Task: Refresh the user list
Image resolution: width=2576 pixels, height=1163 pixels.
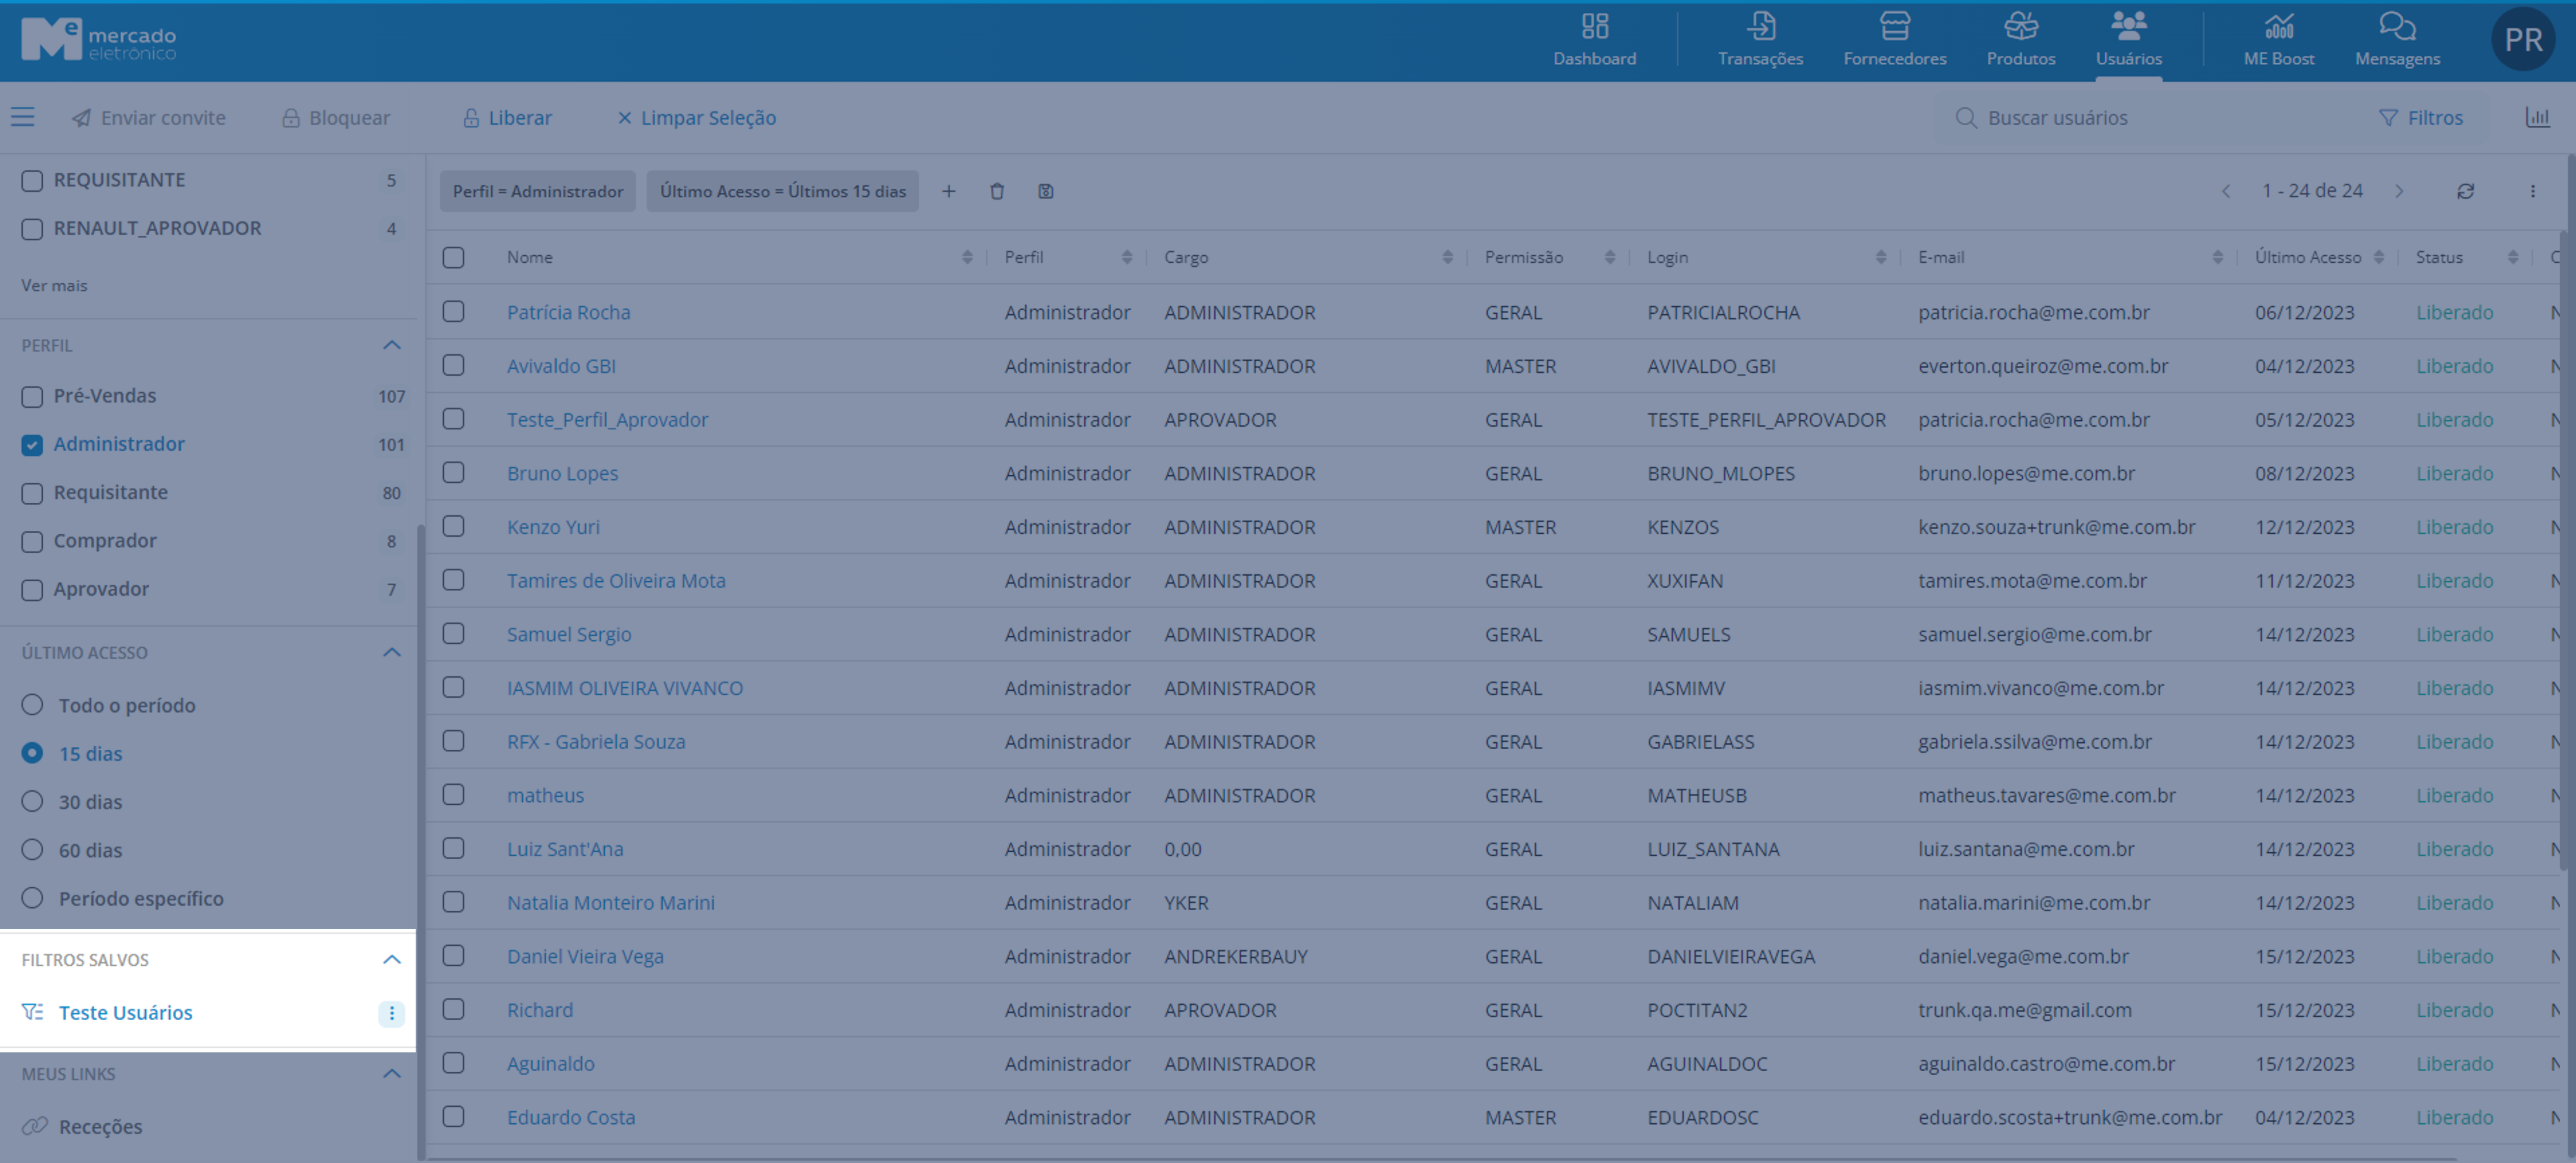Action: coord(2465,191)
